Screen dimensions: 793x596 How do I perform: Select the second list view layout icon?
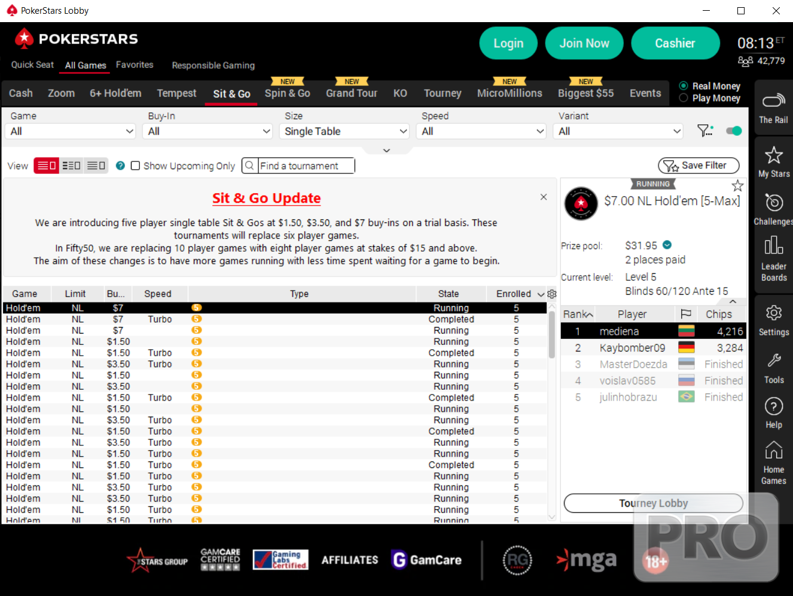(71, 166)
